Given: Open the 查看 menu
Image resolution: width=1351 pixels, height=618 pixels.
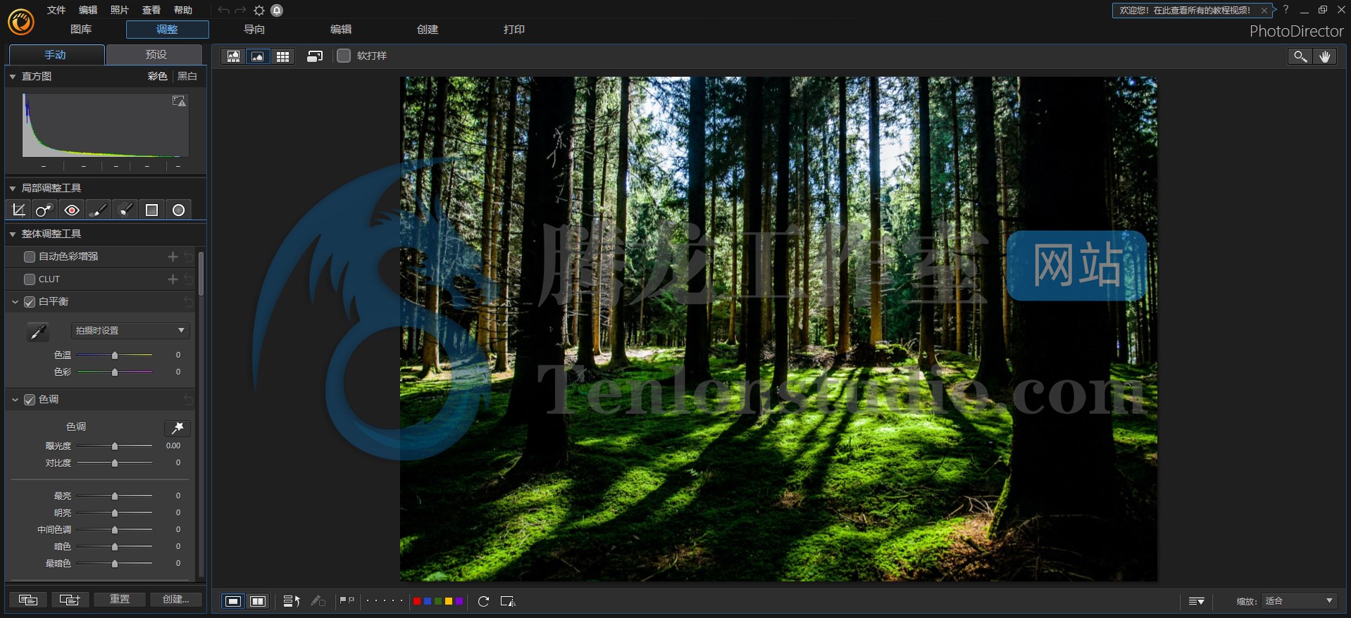Looking at the screenshot, I should (x=151, y=10).
